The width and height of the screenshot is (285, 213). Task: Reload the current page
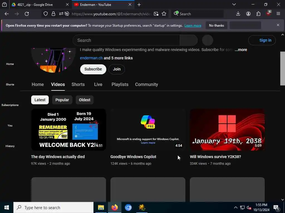click(x=27, y=14)
